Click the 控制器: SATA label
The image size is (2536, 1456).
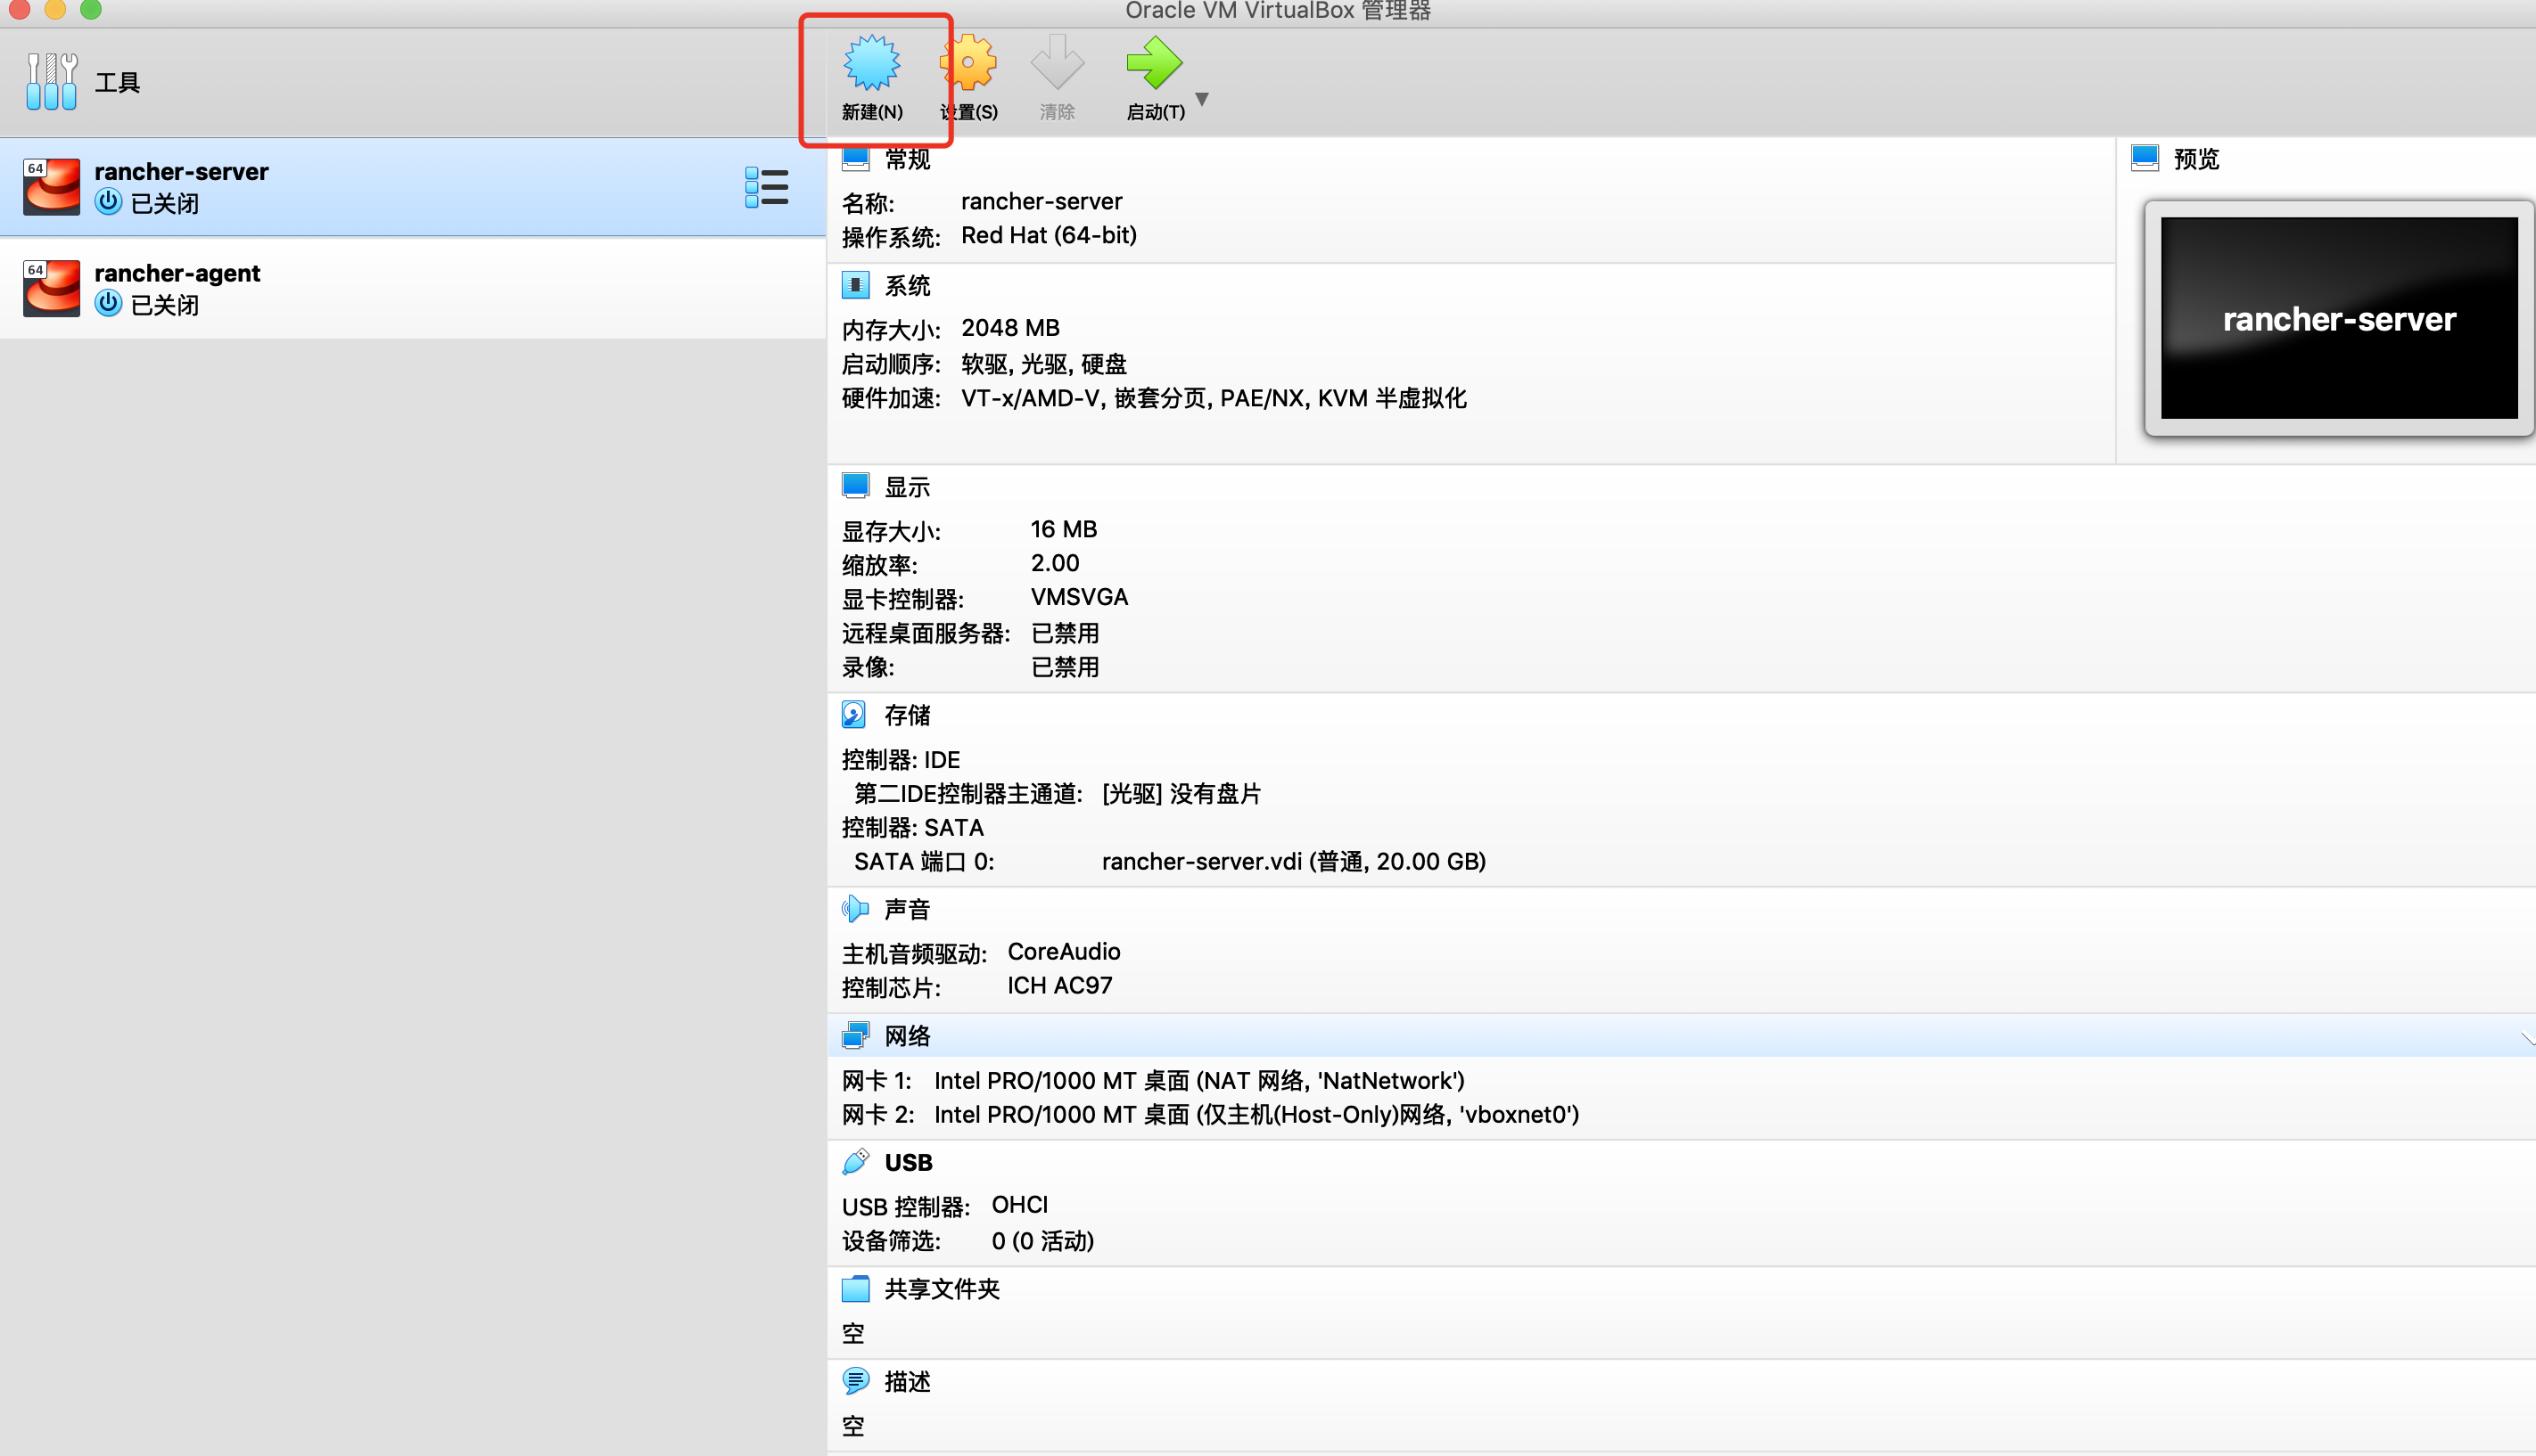pyautogui.click(x=912, y=827)
